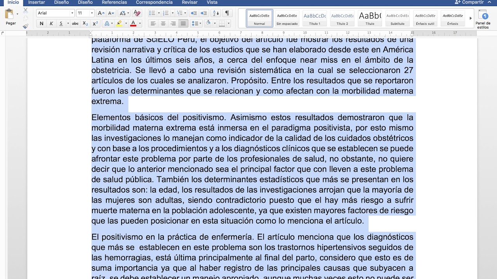This screenshot has height=279, width=497.
Task: Toggle underline with the S button
Action: [x=61, y=24]
